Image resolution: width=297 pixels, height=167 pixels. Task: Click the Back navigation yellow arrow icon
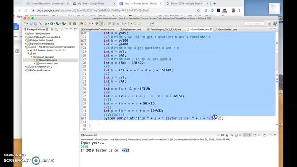(135, 24)
